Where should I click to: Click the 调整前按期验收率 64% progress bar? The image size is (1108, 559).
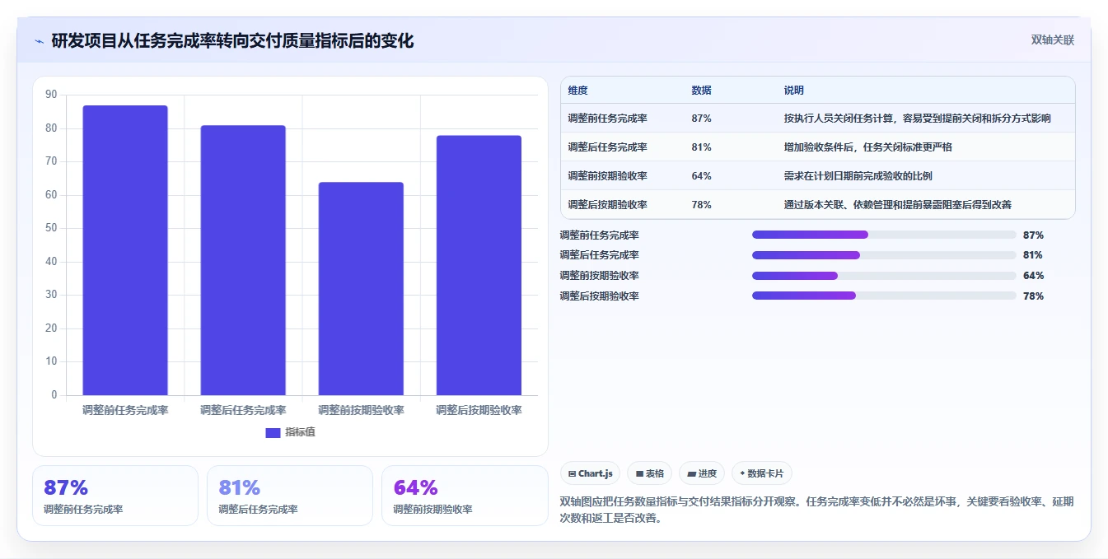(884, 276)
